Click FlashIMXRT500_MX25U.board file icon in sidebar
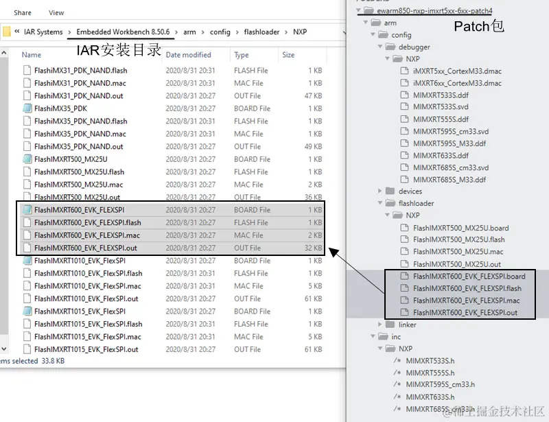Viewport: 549px width, 422px height. click(404, 228)
